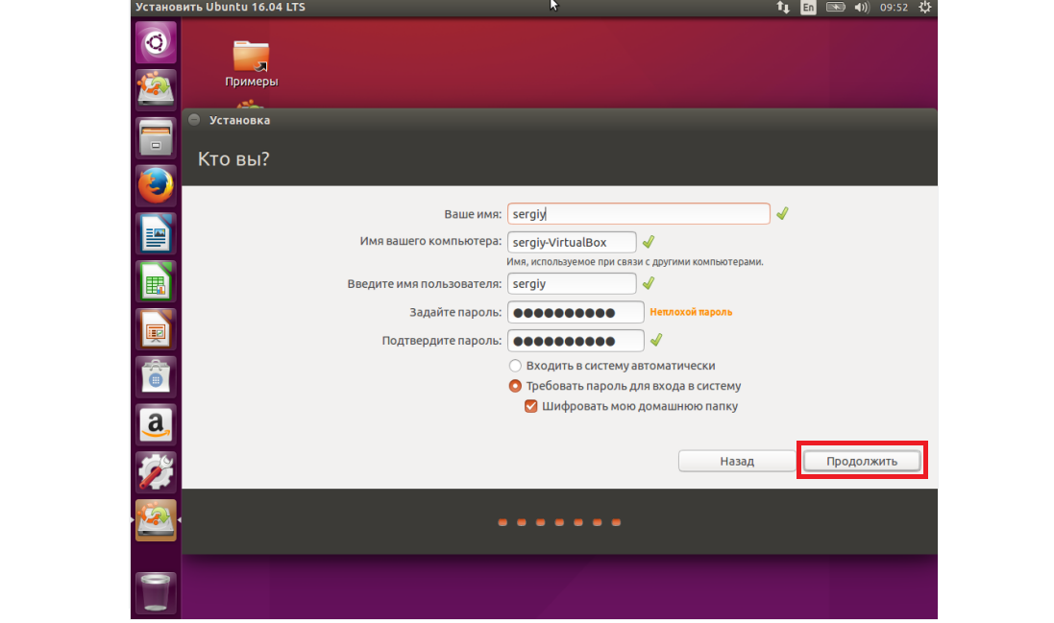The image size is (1054, 623).
Task: Open the Files manager in launcher
Action: tap(156, 137)
